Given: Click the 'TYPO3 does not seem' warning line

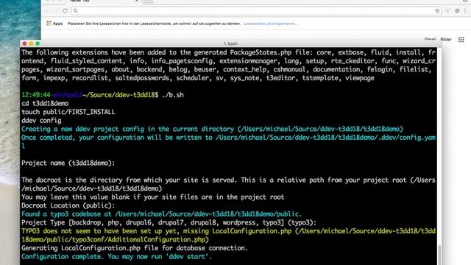Looking at the screenshot, I should point(228,236).
